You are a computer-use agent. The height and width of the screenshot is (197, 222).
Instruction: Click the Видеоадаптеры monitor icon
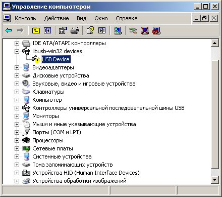click(x=26, y=67)
